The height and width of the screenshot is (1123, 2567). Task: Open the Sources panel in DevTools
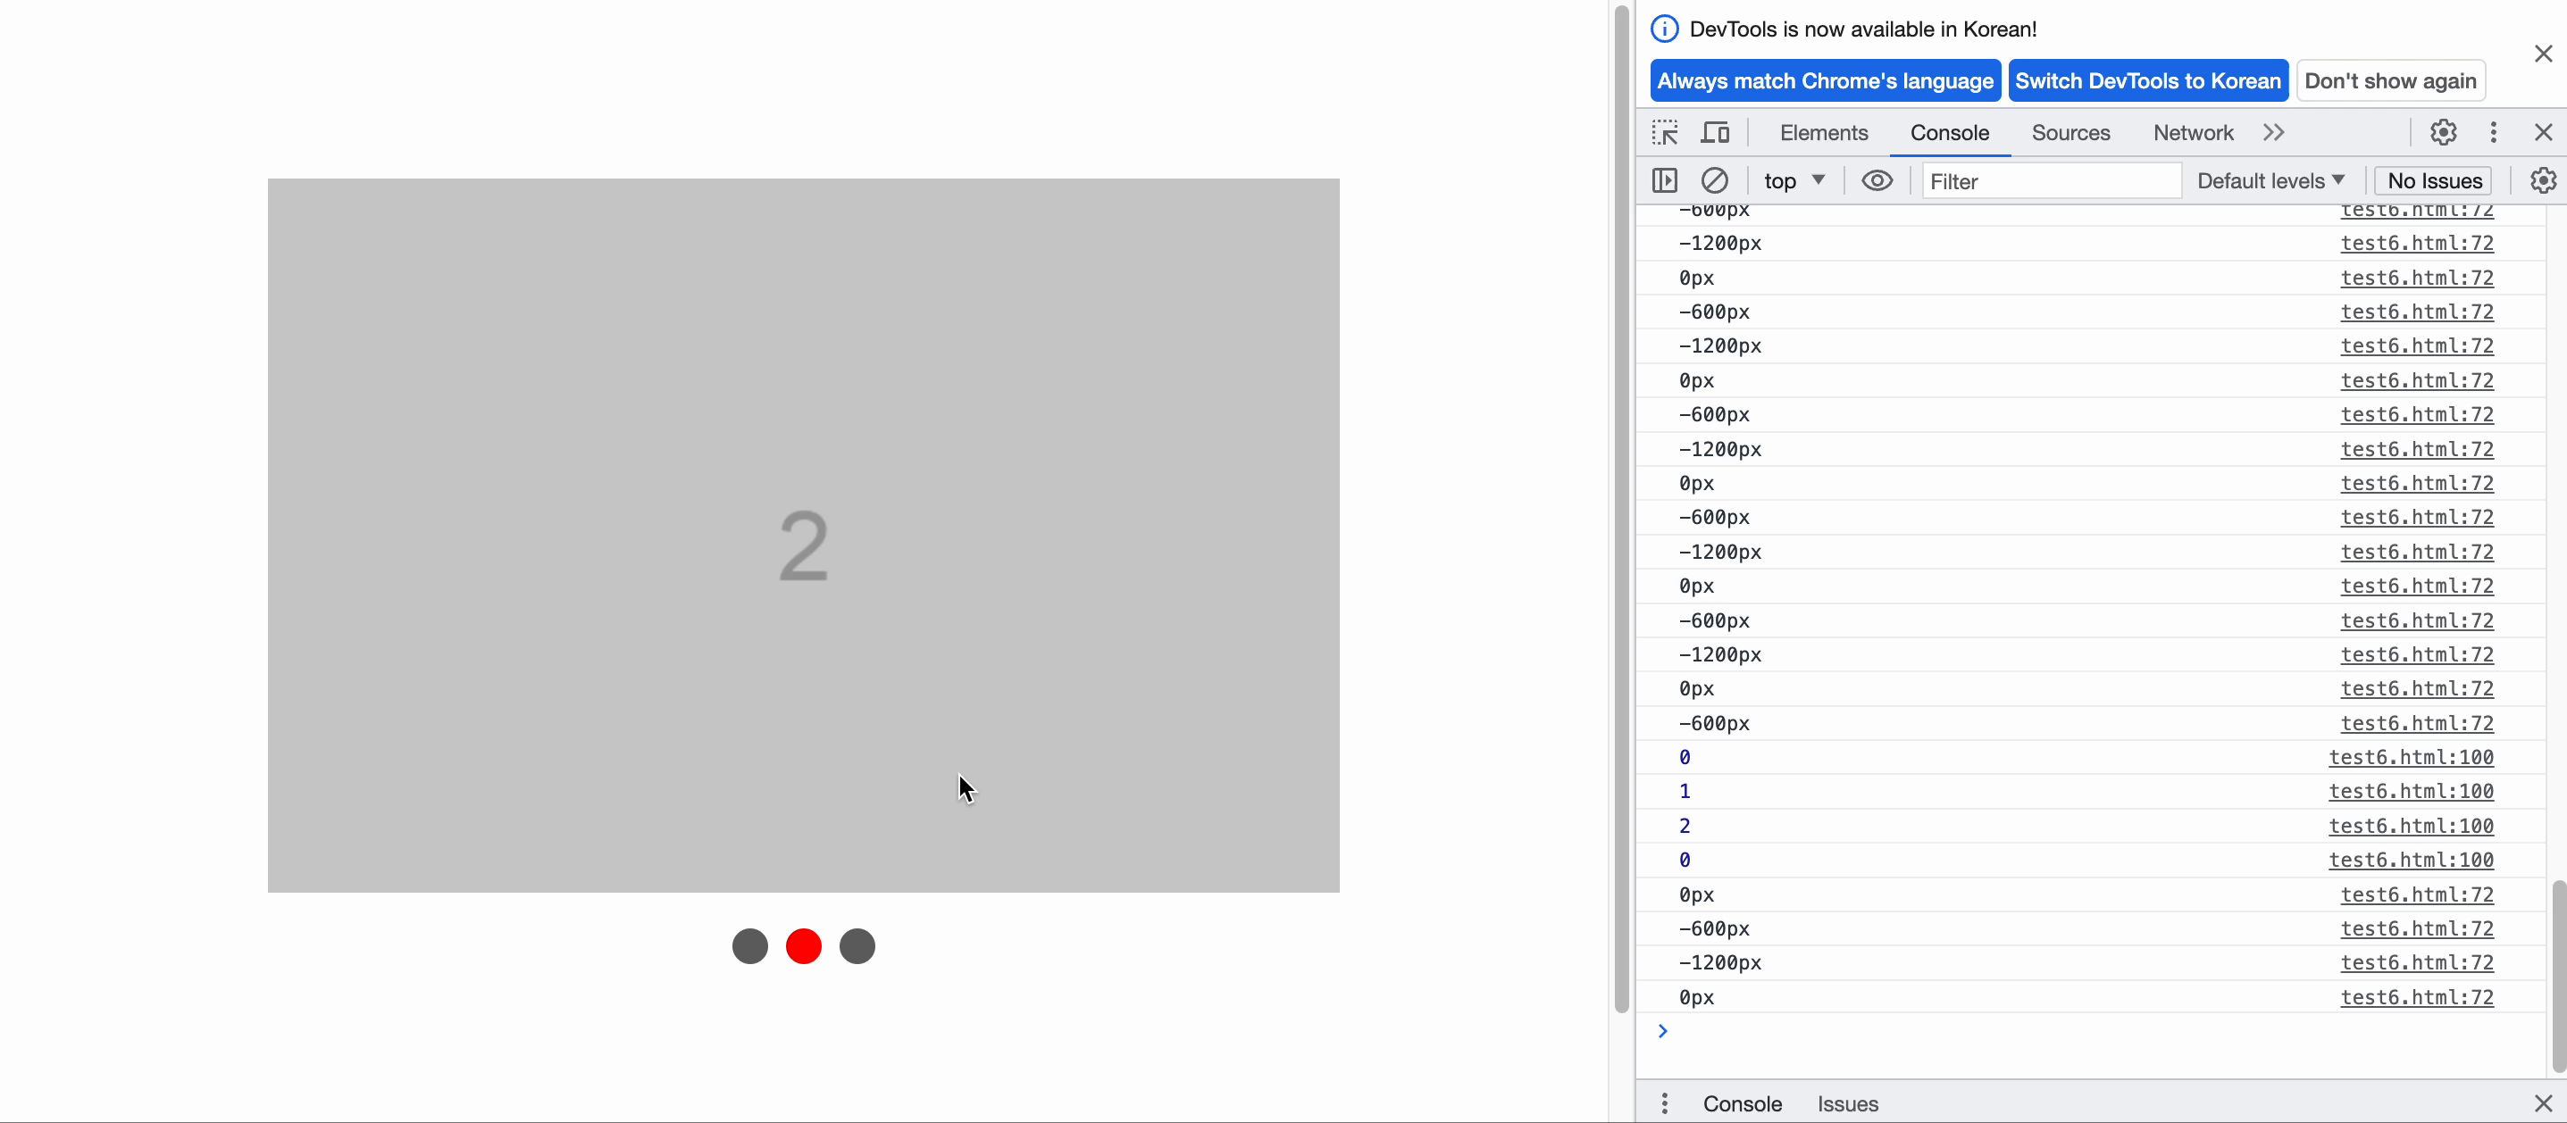(x=2071, y=133)
